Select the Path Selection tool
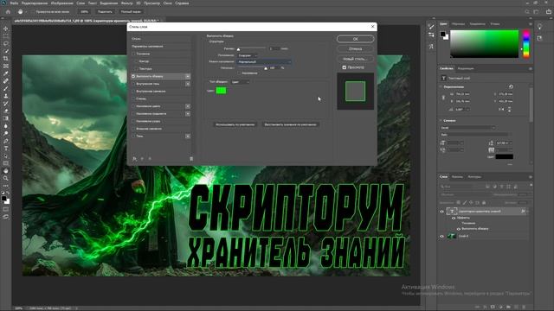This screenshot has width=554, height=311. (x=6, y=155)
